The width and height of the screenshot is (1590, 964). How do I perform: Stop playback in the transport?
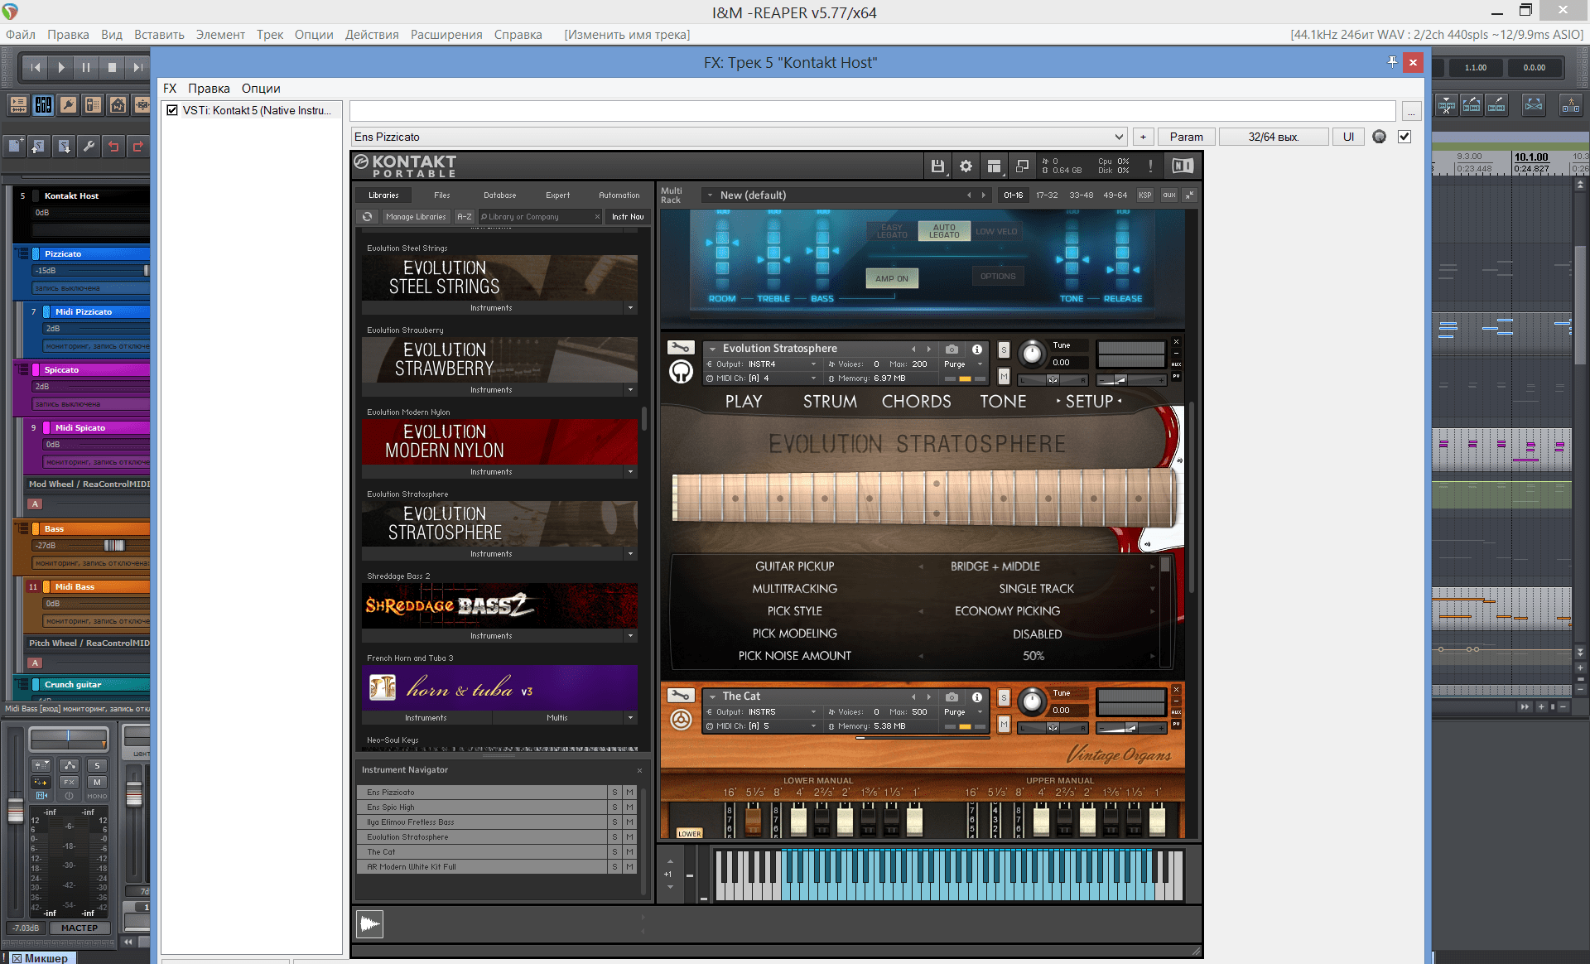tap(112, 67)
